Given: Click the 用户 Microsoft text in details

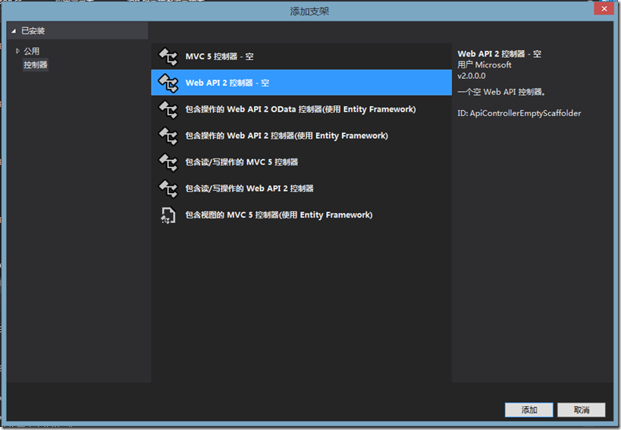Looking at the screenshot, I should 485,65.
